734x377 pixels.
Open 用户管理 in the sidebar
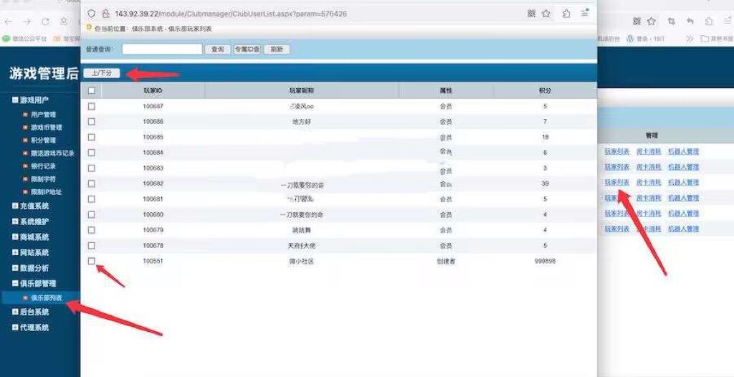(42, 115)
